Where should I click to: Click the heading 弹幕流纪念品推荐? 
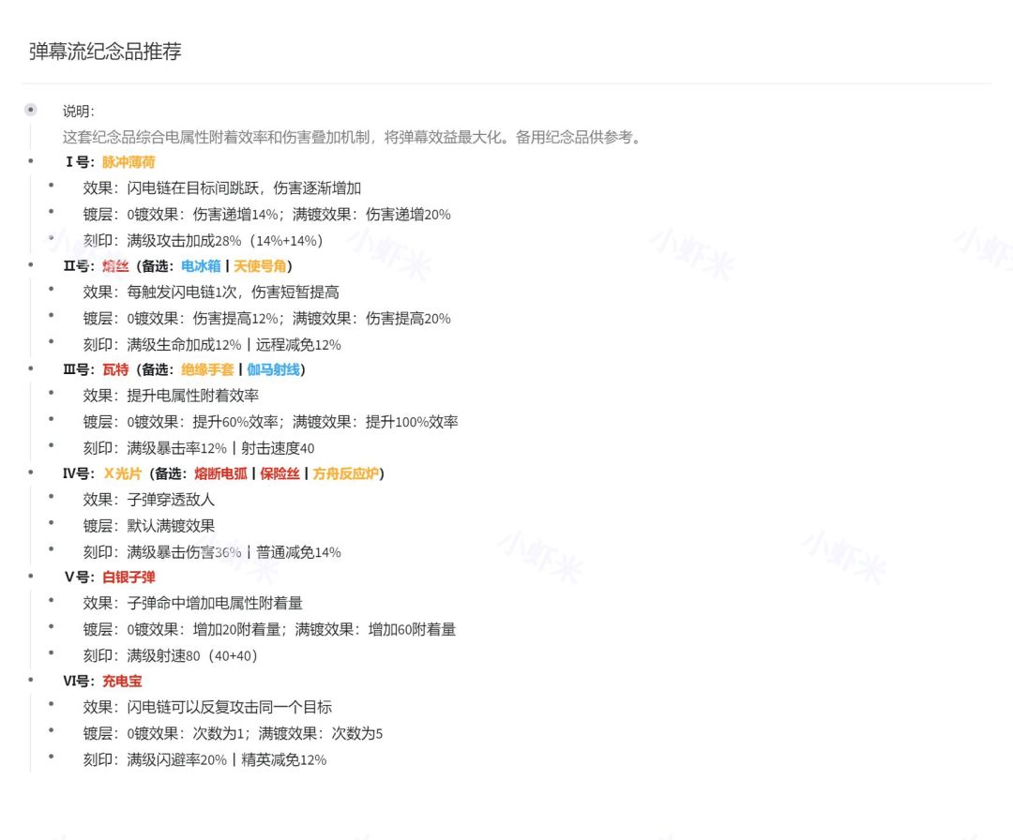tap(105, 52)
